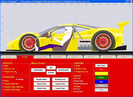Pick the Blue color swatch
The image size is (133, 97).
click(101, 82)
